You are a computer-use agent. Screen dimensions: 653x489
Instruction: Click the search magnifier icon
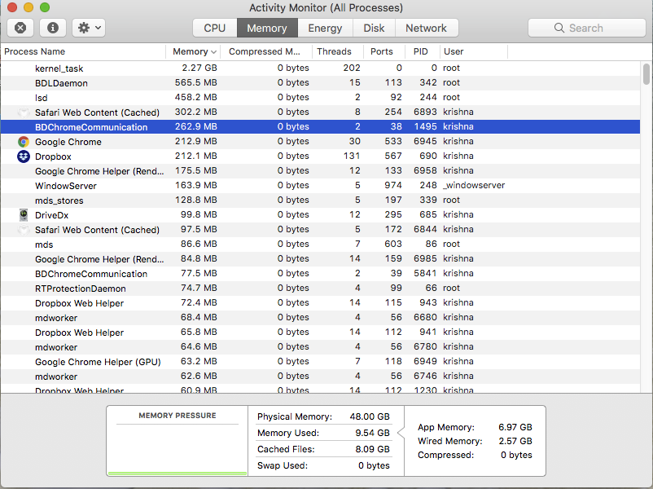(x=559, y=28)
